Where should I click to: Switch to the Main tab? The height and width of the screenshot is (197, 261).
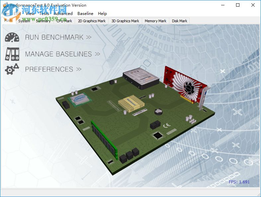8,20
